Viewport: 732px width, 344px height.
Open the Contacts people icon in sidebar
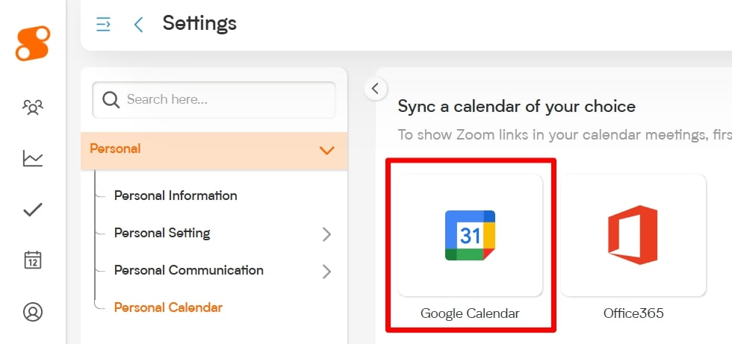pos(33,107)
